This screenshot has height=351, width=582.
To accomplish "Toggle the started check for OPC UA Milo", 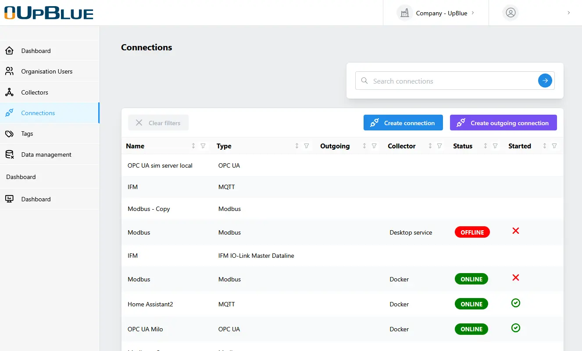I will (515, 327).
